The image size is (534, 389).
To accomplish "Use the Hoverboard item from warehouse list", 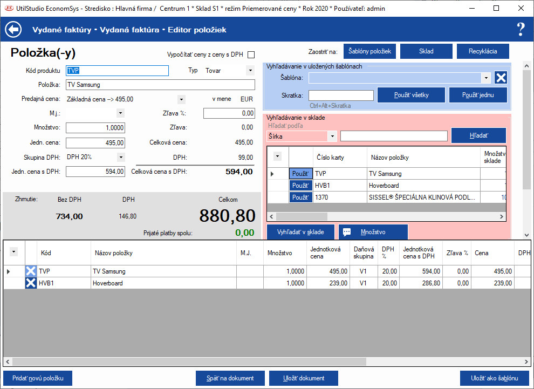I will (300, 186).
